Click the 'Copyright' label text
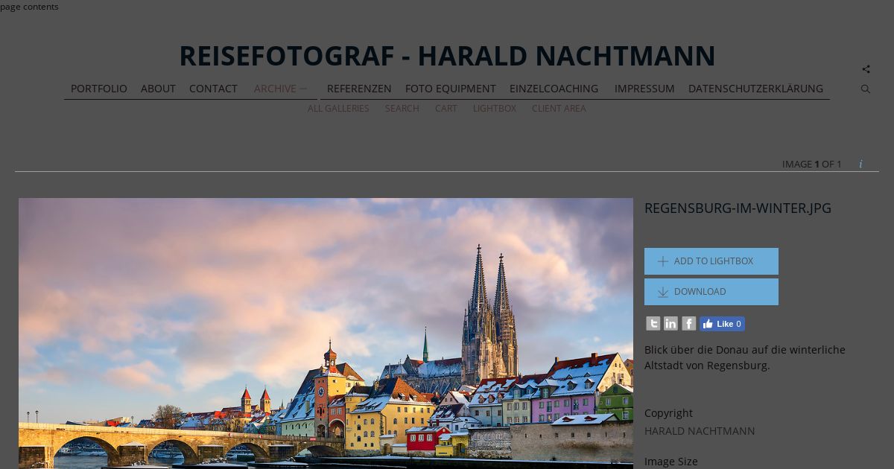 pos(668,413)
